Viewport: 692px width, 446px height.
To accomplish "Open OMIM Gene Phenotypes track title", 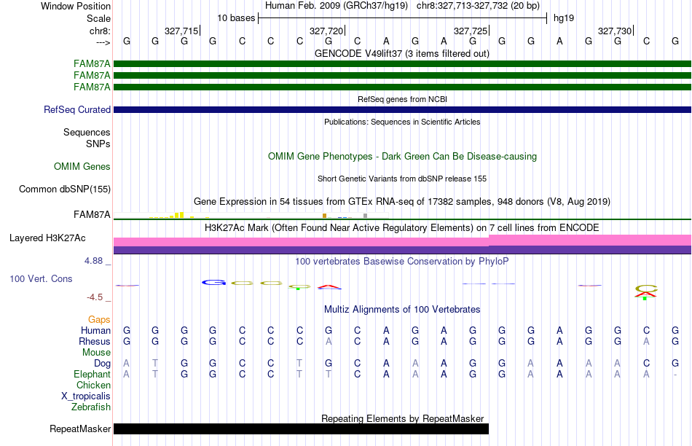I will tap(402, 157).
